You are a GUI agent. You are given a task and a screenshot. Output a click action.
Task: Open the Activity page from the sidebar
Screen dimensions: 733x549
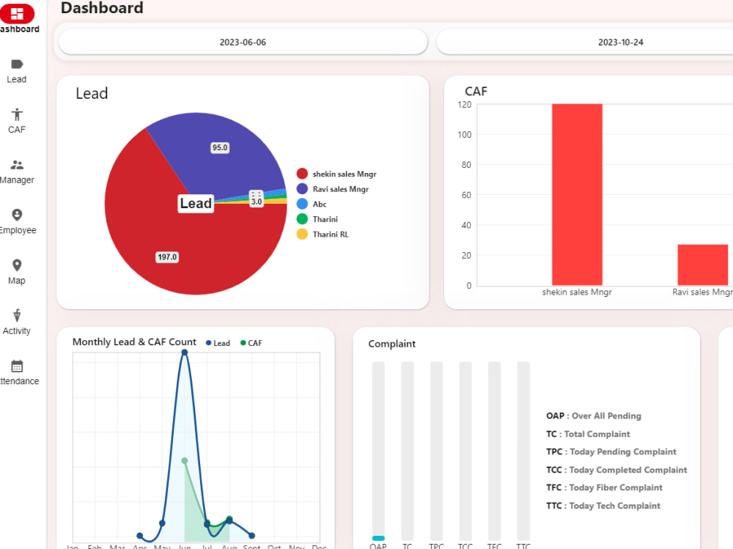[x=16, y=322]
